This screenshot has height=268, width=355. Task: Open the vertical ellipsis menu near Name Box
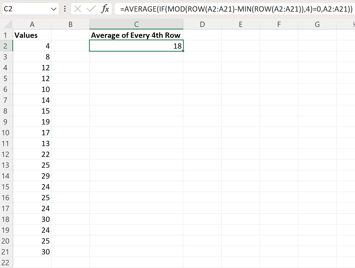click(x=65, y=9)
